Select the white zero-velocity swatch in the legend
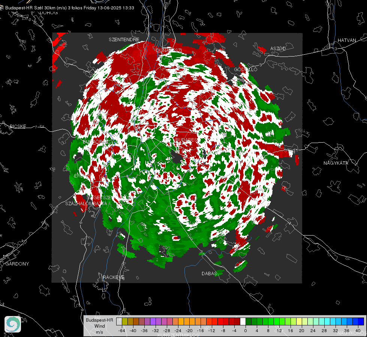367x337 pixels. (x=243, y=321)
